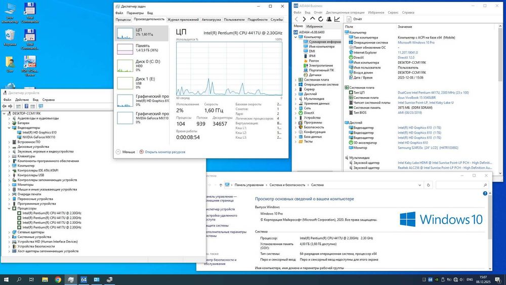This screenshot has height=285, width=506.
Task: Switch to Процессы tab in Task Manager
Action: click(x=123, y=19)
